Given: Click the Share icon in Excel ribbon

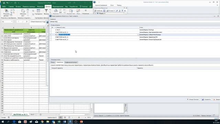Looking at the screenshot, I should click(90, 7).
